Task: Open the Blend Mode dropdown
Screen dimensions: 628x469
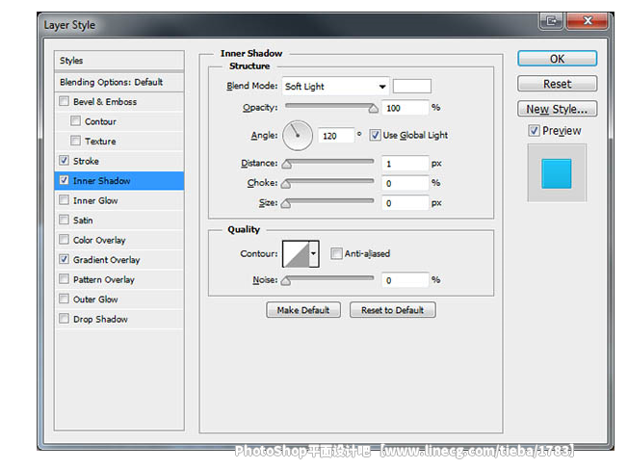Action: point(335,86)
